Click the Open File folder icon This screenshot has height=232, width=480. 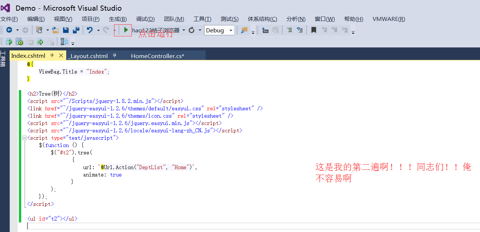tap(56, 30)
